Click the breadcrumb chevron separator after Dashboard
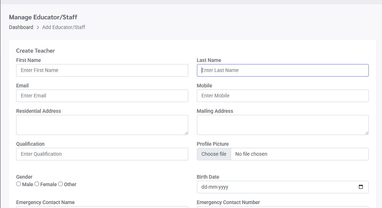382x208 pixels. pyautogui.click(x=38, y=28)
